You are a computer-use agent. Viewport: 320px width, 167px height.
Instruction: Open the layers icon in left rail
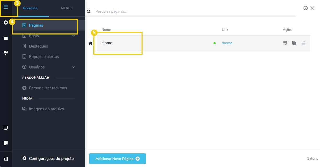tap(6, 38)
